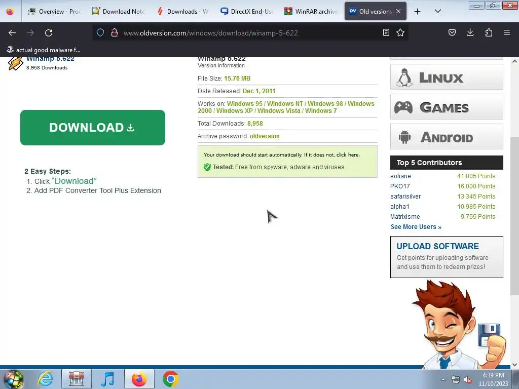The image size is (519, 389).
Task: Open contributor Matrixisme's profile
Action: click(405, 217)
